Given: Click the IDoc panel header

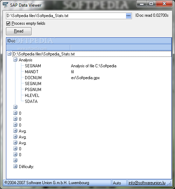Looking at the screenshot, I should tap(89, 41).
